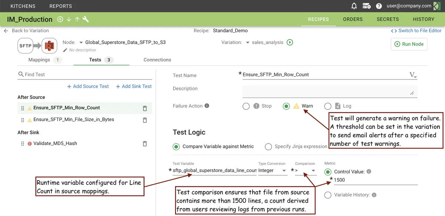Expand the Comparison operator dropdown
This screenshot has height=216, width=445.
click(306, 171)
